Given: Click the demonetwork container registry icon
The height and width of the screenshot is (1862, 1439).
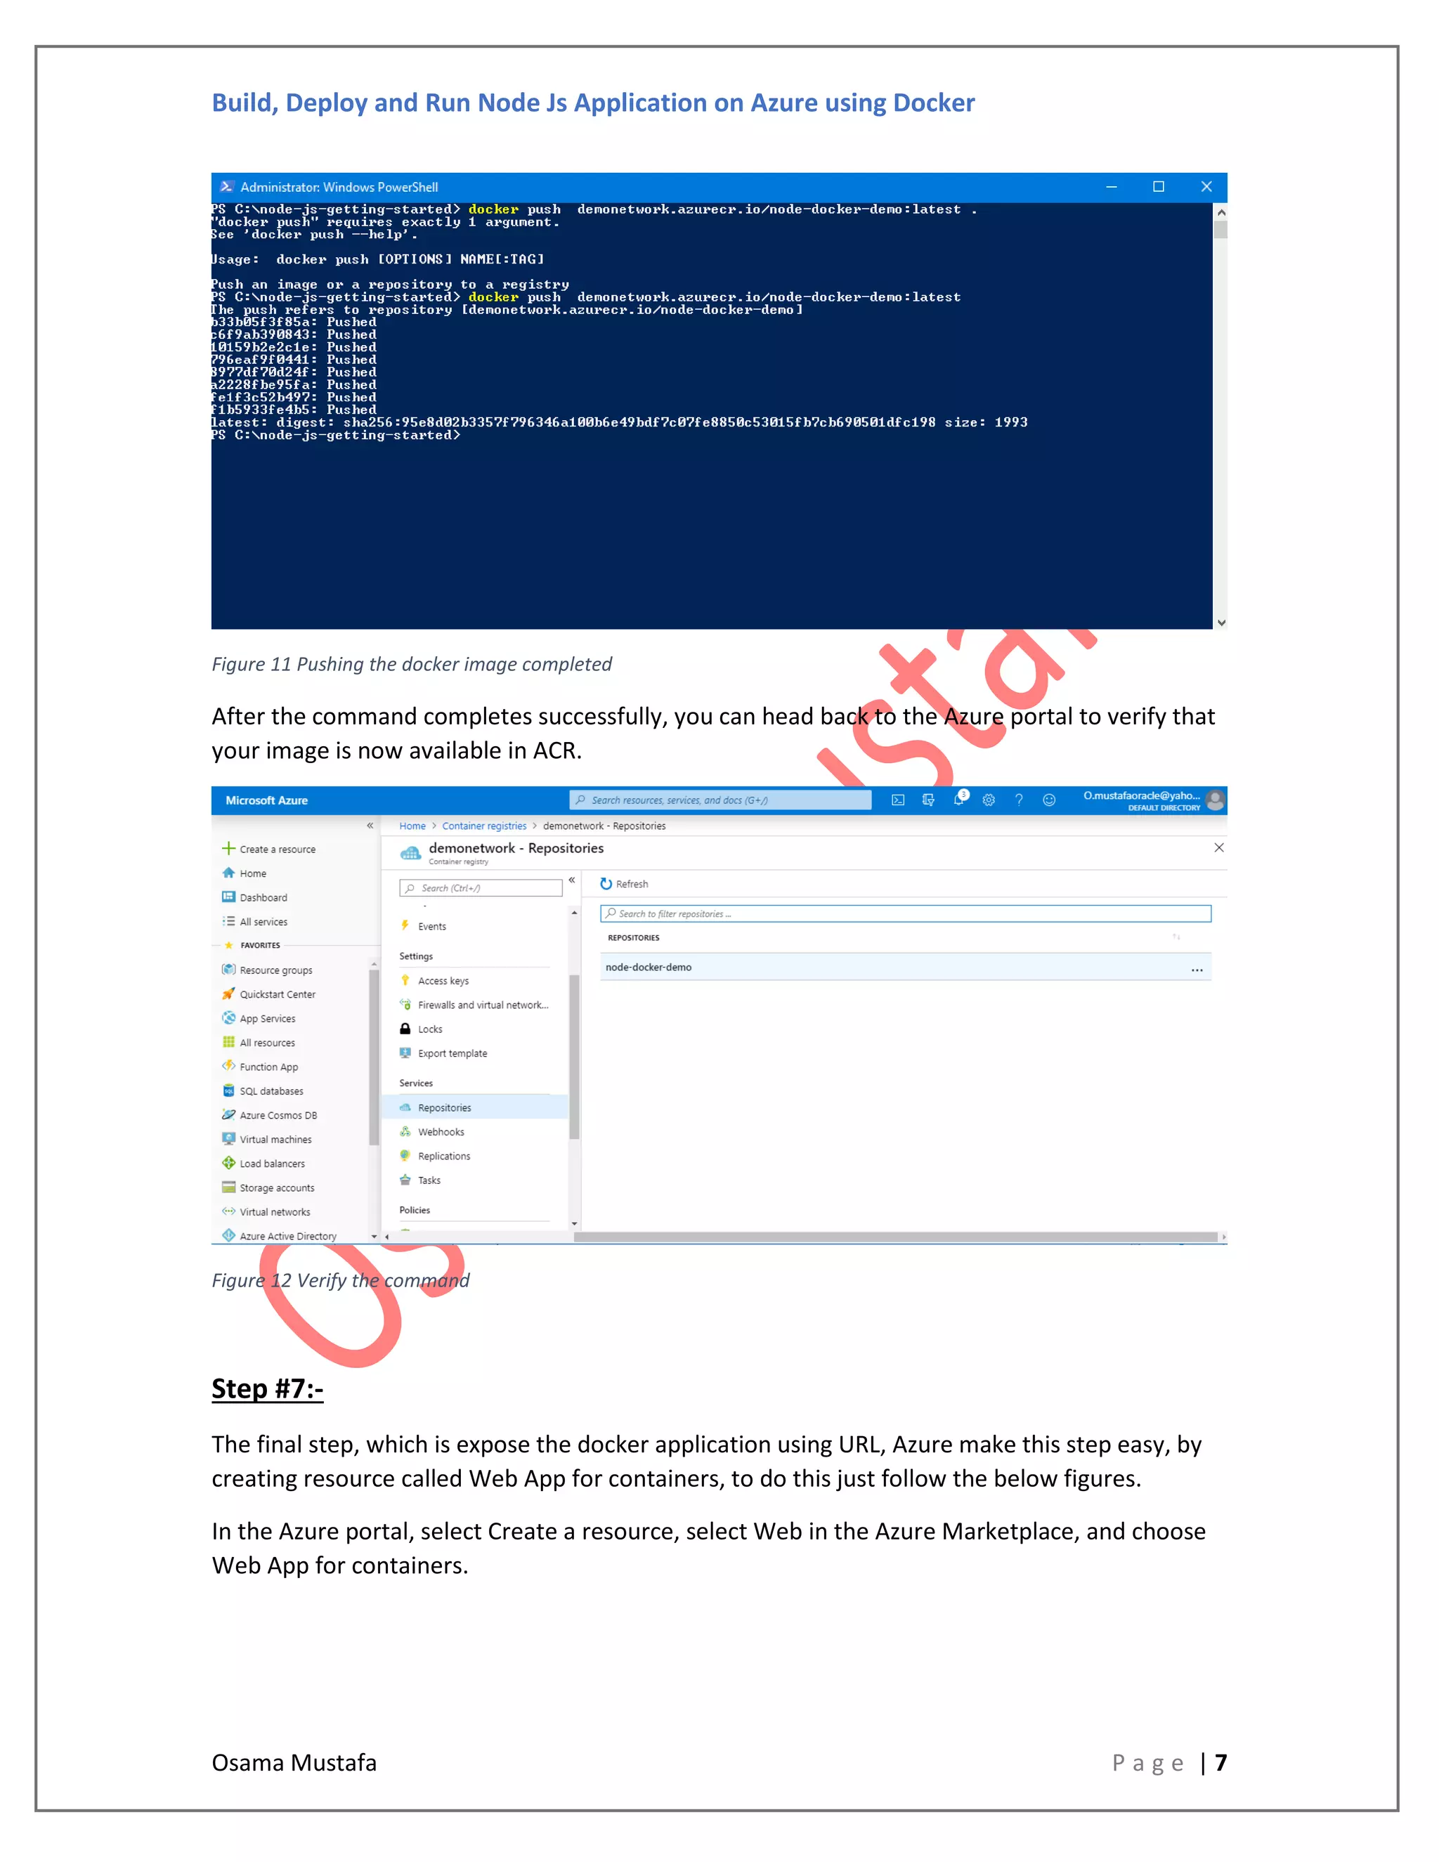Looking at the screenshot, I should 411,852.
